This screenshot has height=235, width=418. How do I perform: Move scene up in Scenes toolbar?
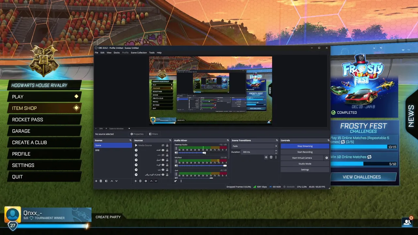(112, 181)
